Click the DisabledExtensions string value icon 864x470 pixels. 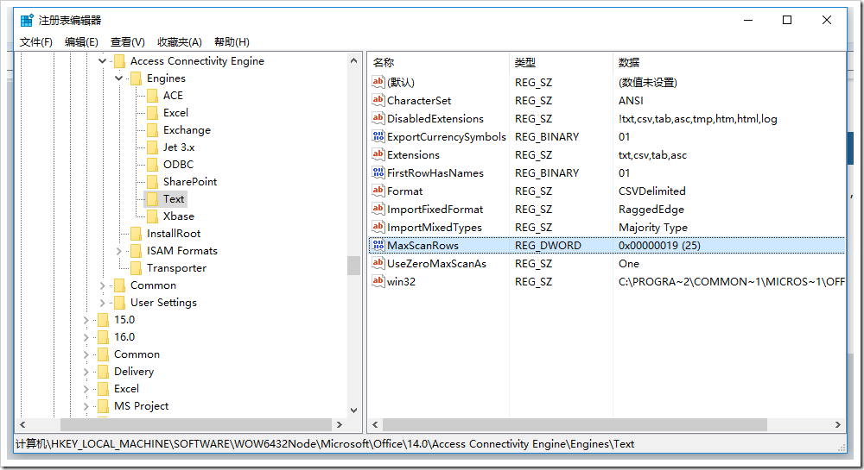[x=378, y=118]
